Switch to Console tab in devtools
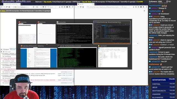 13,50
